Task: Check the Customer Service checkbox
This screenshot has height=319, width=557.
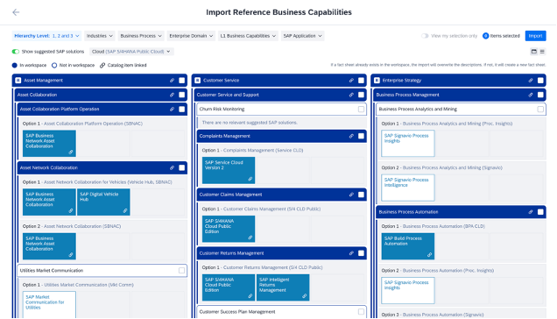Action: click(362, 81)
